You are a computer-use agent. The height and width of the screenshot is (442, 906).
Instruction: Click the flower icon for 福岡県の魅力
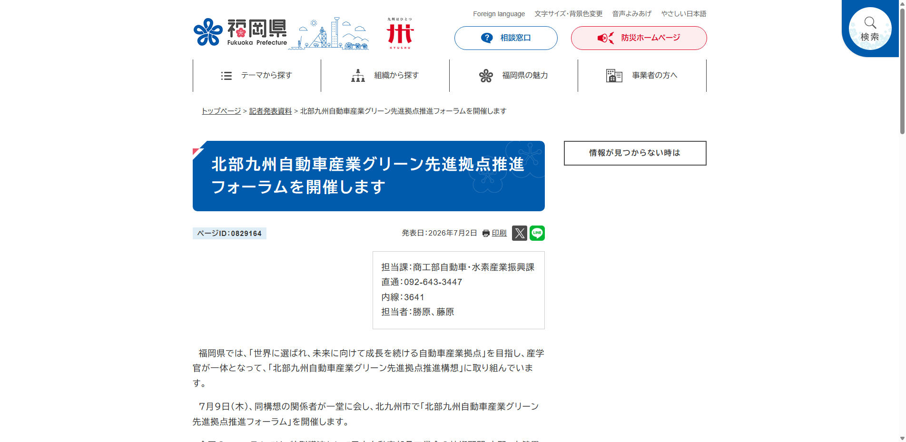[x=486, y=76]
